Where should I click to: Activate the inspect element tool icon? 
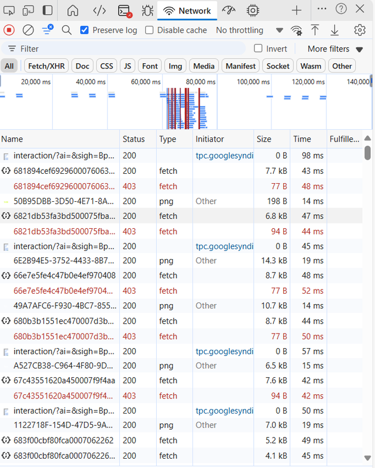tap(9, 11)
